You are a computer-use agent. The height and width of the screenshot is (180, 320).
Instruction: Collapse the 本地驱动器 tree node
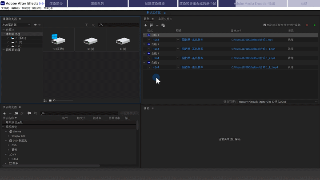click(4, 34)
